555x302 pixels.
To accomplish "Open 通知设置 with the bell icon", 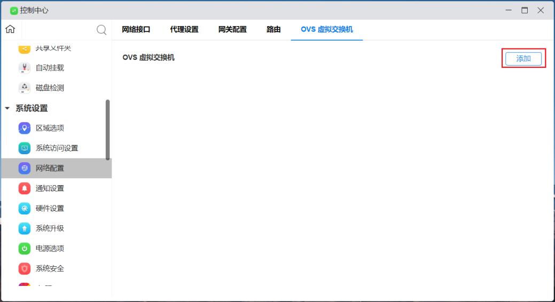I will pos(50,188).
